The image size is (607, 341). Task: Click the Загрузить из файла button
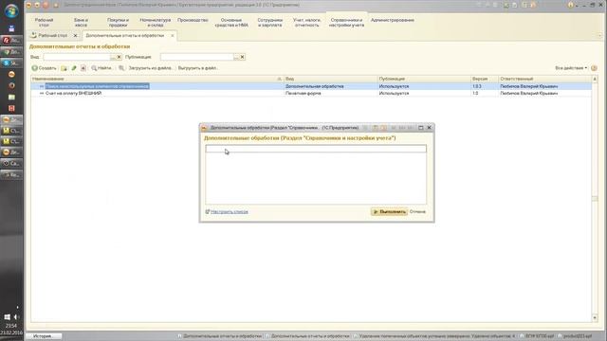[150, 68]
